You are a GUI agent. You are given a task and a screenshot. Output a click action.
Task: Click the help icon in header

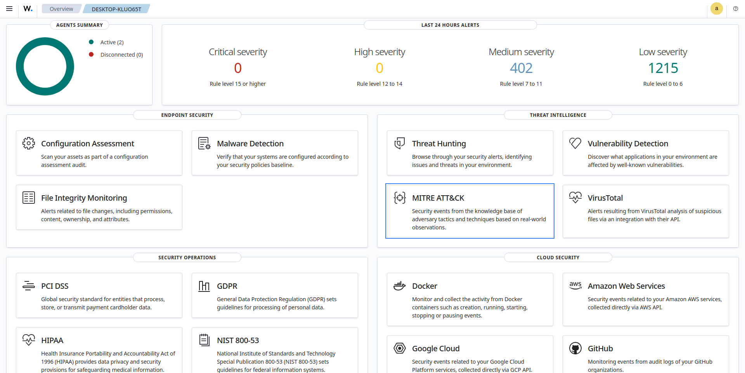coord(735,9)
